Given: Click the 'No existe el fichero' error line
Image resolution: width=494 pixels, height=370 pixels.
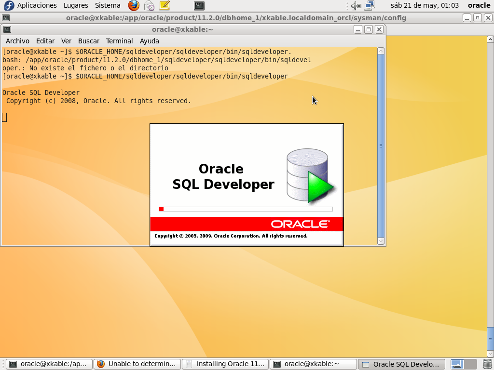Looking at the screenshot, I should pos(85,68).
